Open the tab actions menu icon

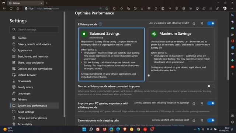point(4,3)
